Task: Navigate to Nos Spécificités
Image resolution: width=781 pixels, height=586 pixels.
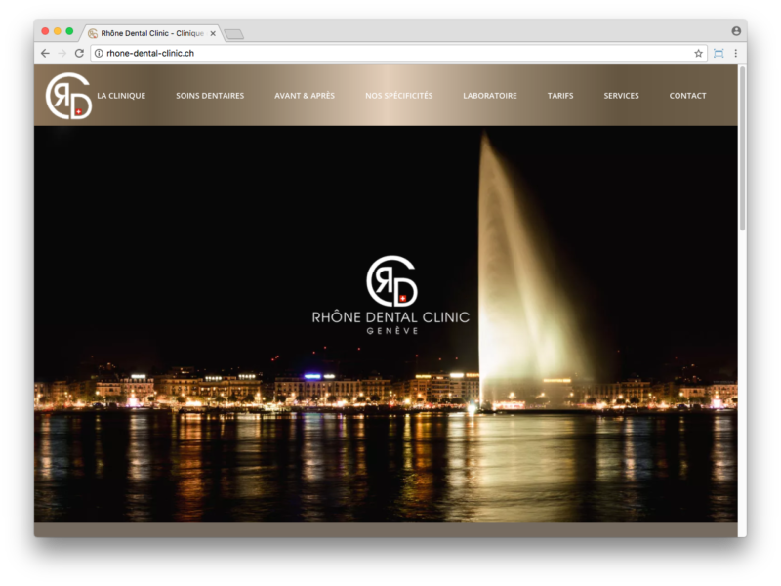Action: tap(398, 96)
